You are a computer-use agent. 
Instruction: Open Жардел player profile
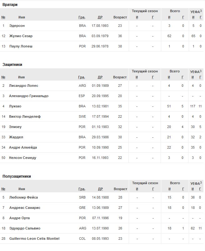16,137
